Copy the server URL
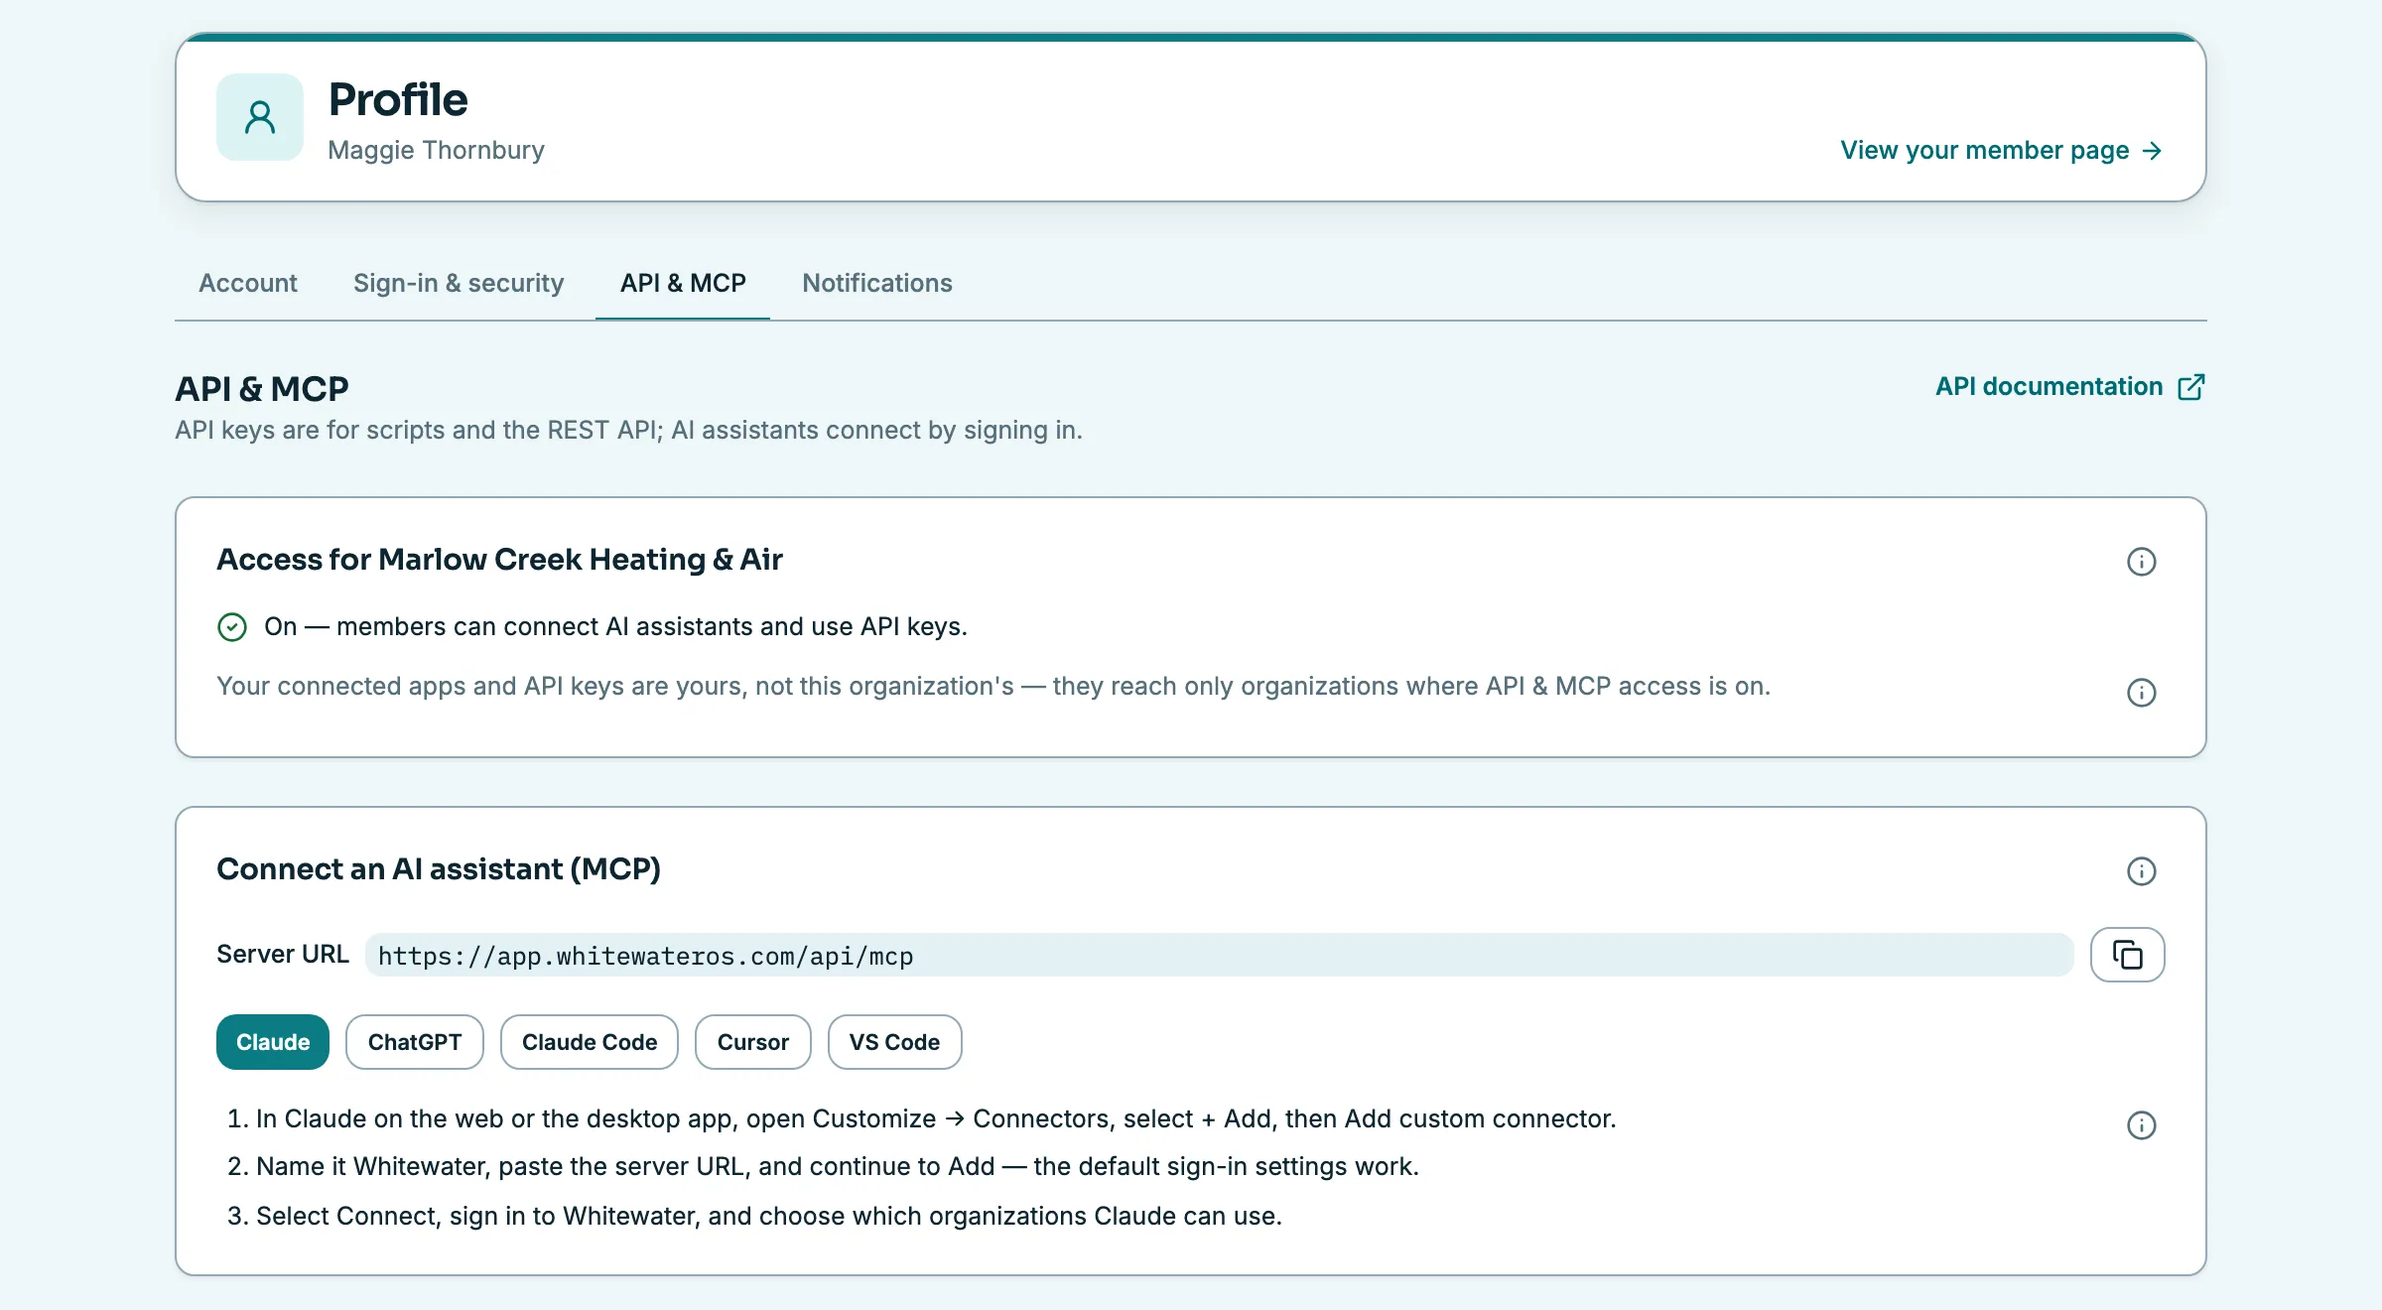The width and height of the screenshot is (2382, 1310). click(x=2127, y=955)
